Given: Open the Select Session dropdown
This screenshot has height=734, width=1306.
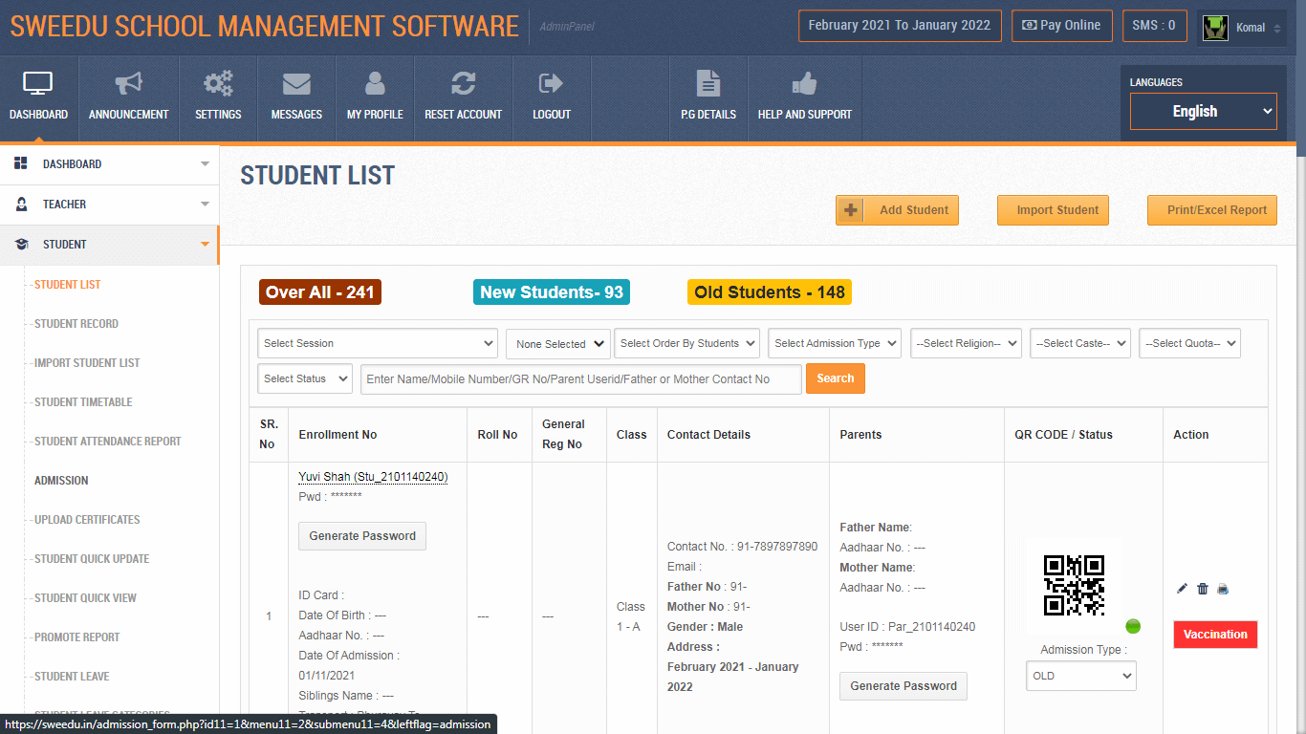Looking at the screenshot, I should (x=377, y=343).
